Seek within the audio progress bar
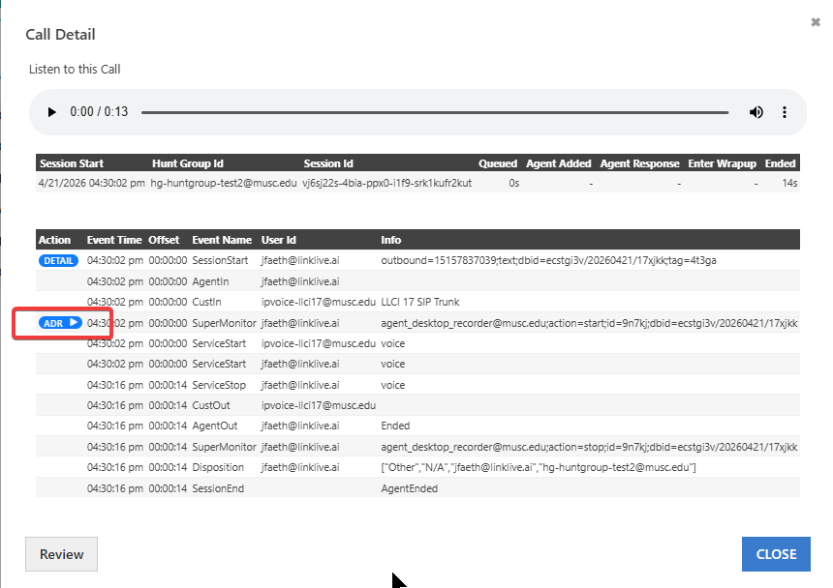This screenshot has width=833, height=588. click(434, 112)
